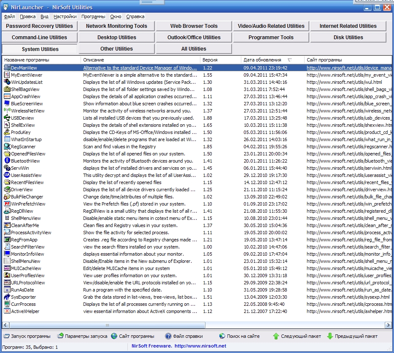Image resolution: width=394 pixels, height=353 pixels.
Task: Select the SysExporter icon
Action: click(x=7, y=297)
